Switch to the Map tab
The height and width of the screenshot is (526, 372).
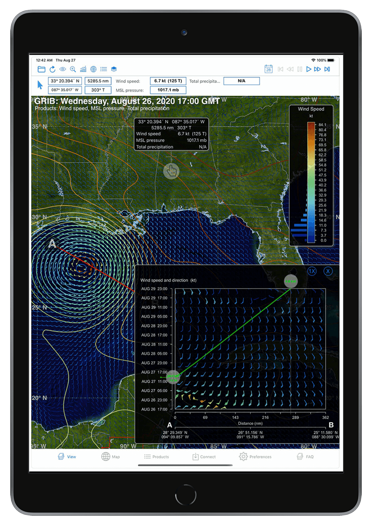pos(111,457)
